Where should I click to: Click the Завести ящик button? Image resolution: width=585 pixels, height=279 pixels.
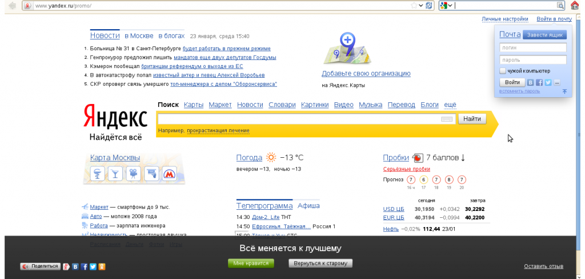click(544, 35)
